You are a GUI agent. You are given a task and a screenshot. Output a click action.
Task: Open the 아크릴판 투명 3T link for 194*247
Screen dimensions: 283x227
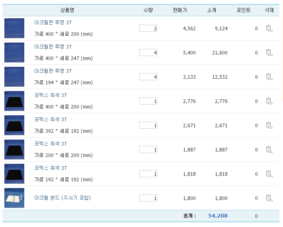coord(53,71)
